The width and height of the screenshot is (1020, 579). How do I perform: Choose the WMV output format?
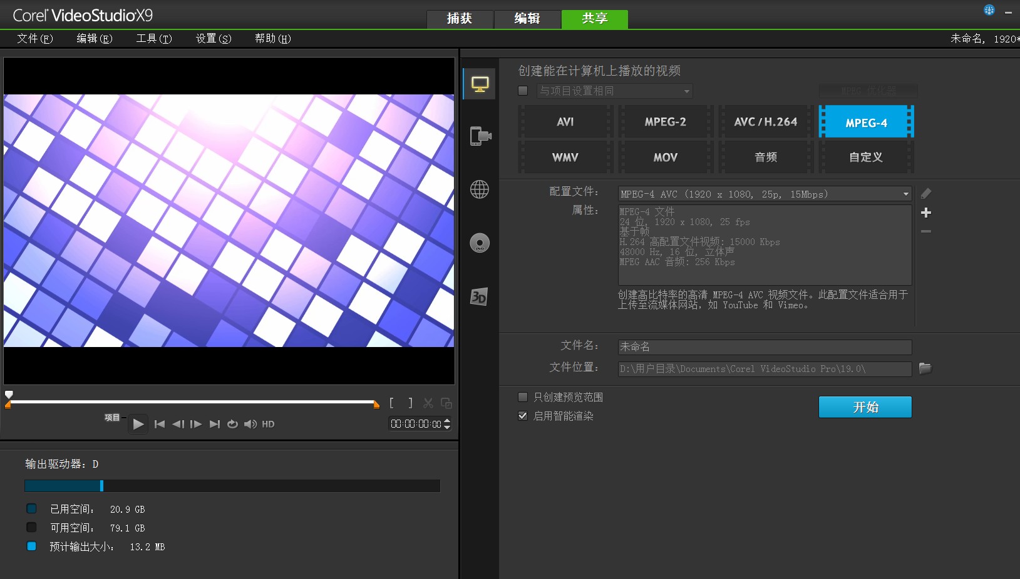(565, 157)
